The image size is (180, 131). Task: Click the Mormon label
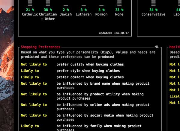pyautogui.click(x=101, y=14)
